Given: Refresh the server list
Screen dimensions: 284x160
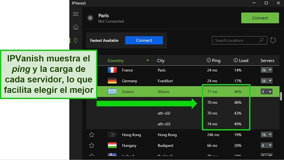Looking at the screenshot, I should (x=273, y=40).
